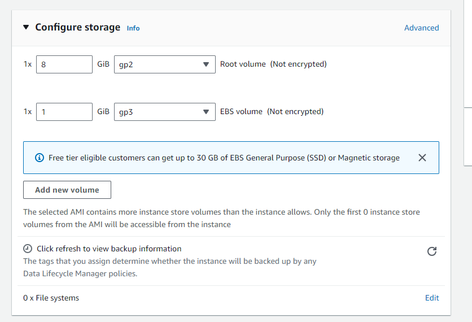Dismiss the free tier eligibility banner
Image resolution: width=472 pixels, height=322 pixels.
point(422,158)
